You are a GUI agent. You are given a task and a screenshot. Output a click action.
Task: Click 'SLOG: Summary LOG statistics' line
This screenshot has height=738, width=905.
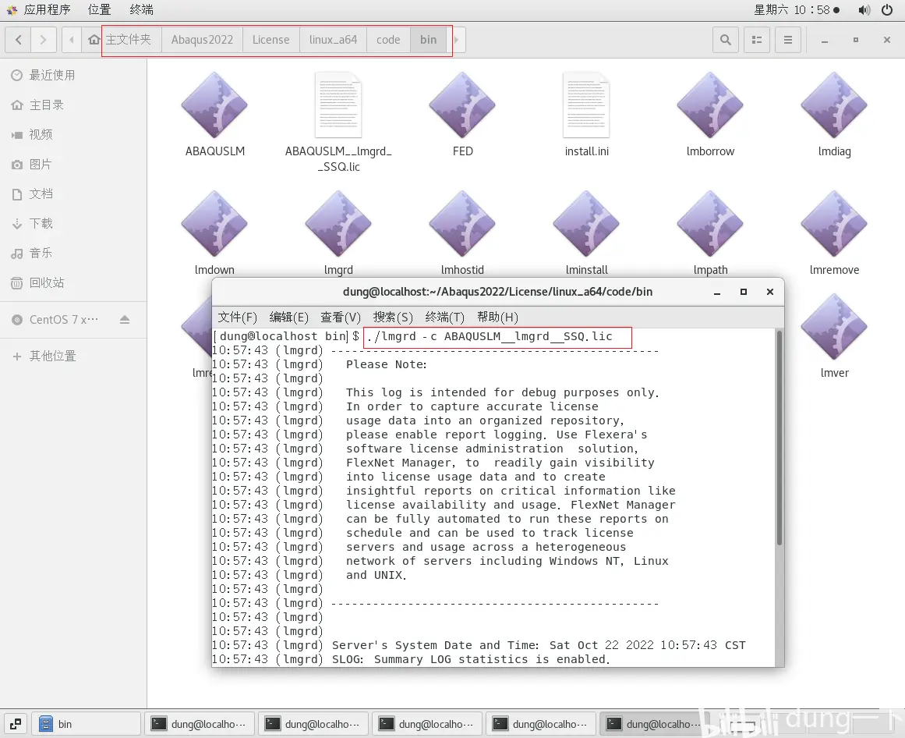[x=470, y=659]
